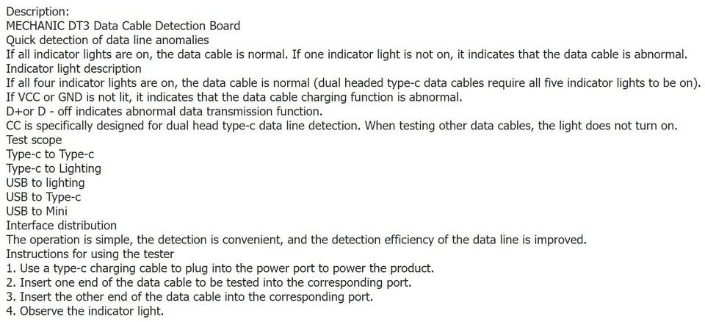Screen dimensions: 705x322
Task: Click the "D+or D - off" line
Action: coord(164,111)
